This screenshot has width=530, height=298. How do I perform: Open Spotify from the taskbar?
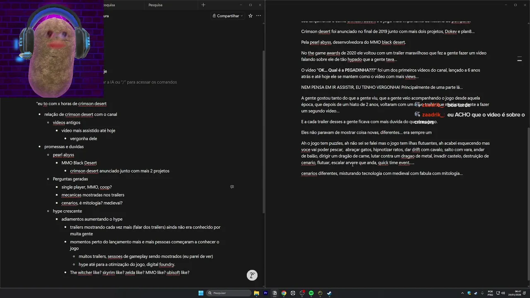coord(311,293)
